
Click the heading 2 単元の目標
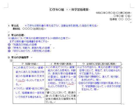(x=16, y=35)
